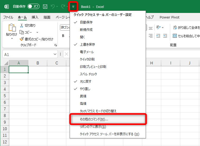The width and height of the screenshot is (200, 146).
Task: Click the Paste (貼り付け) clipboard icon
Action: click(12, 27)
